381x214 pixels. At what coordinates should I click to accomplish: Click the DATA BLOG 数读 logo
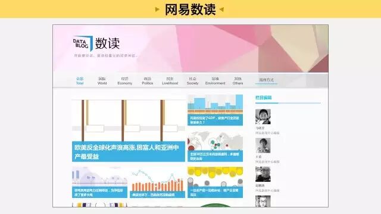tap(96, 43)
